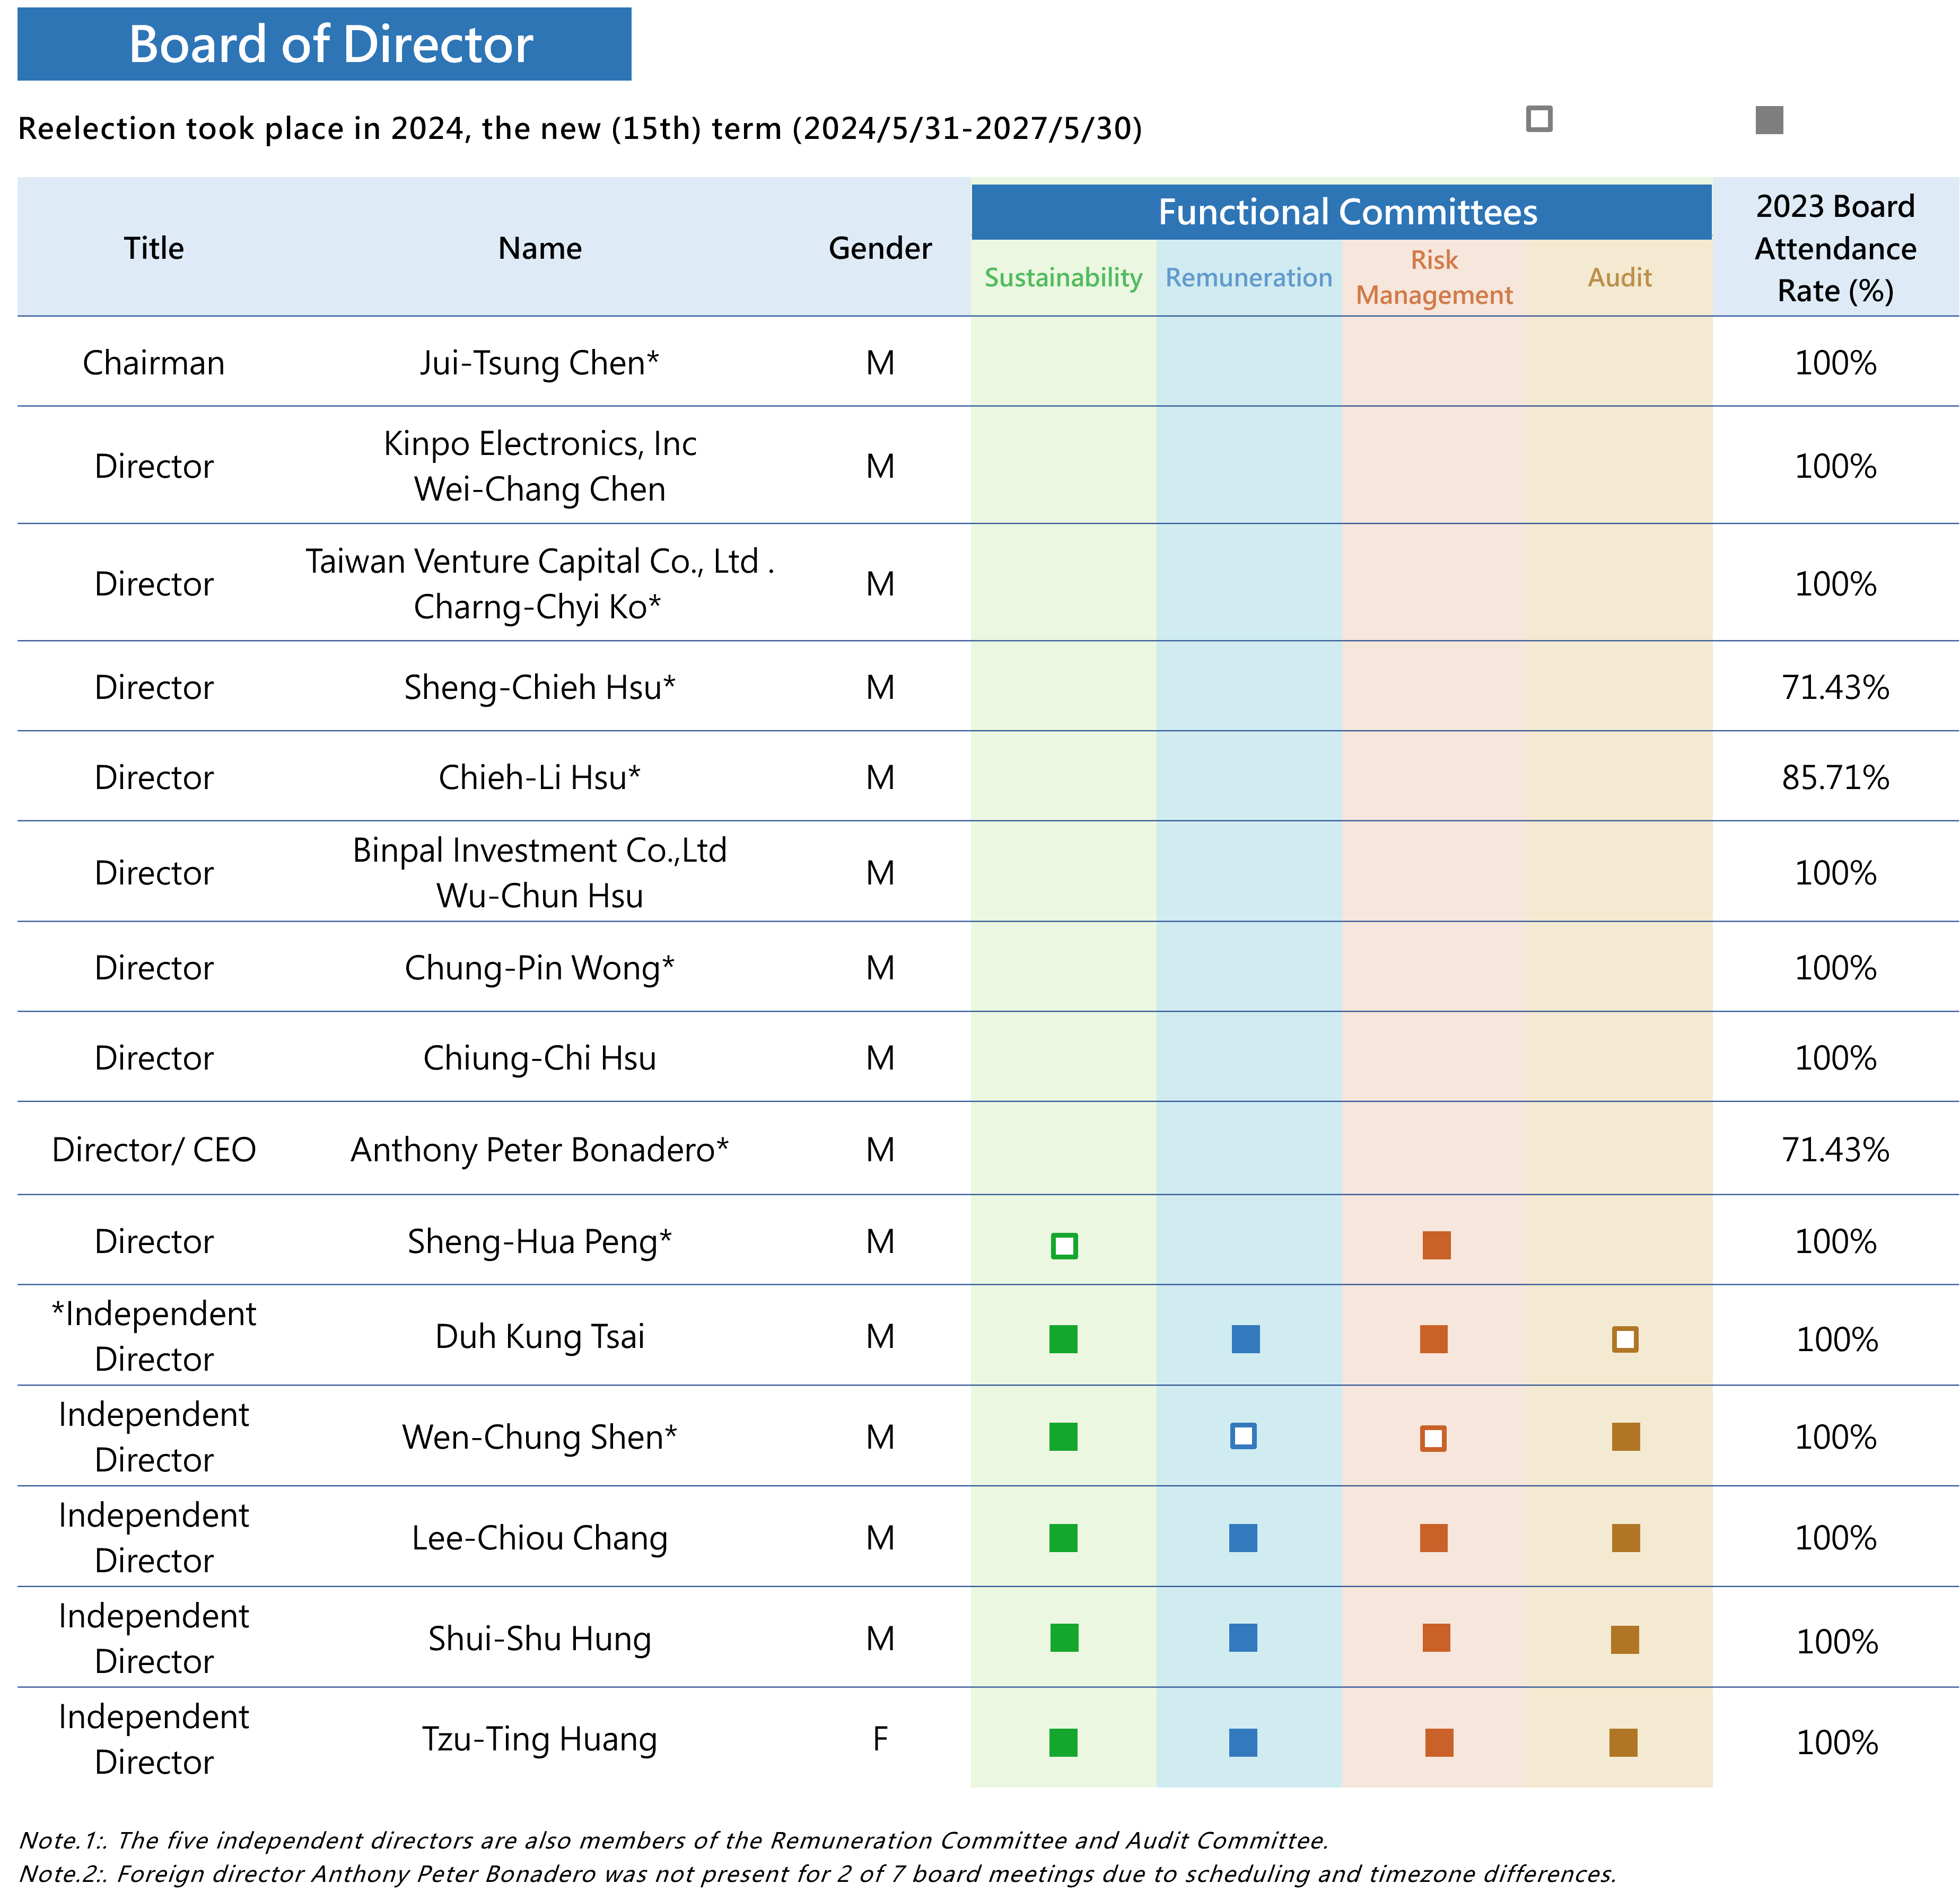
Task: Select the Sustainability column header
Action: [x=1063, y=278]
